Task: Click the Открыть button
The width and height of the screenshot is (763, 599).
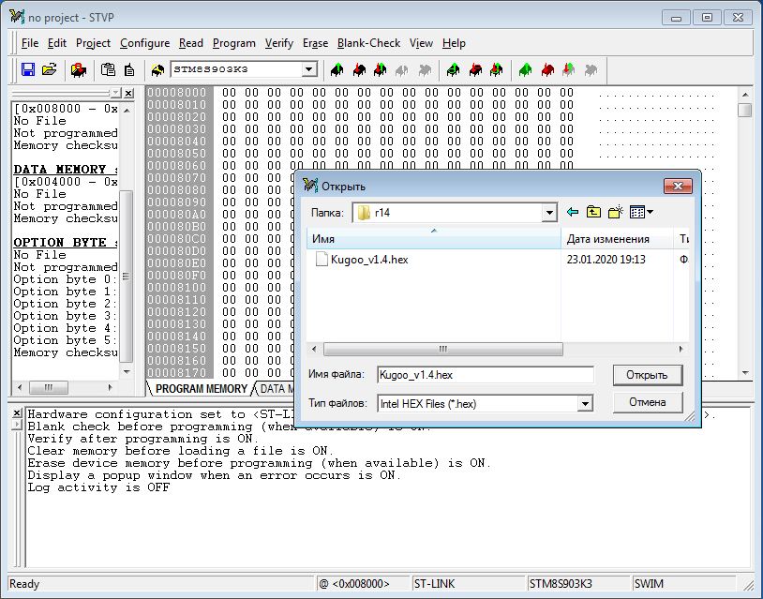Action: tap(647, 375)
